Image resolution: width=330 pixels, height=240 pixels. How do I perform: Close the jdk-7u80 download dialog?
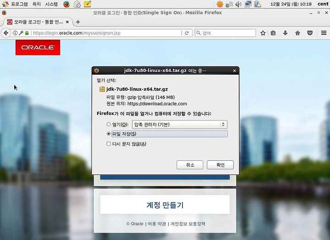235,71
